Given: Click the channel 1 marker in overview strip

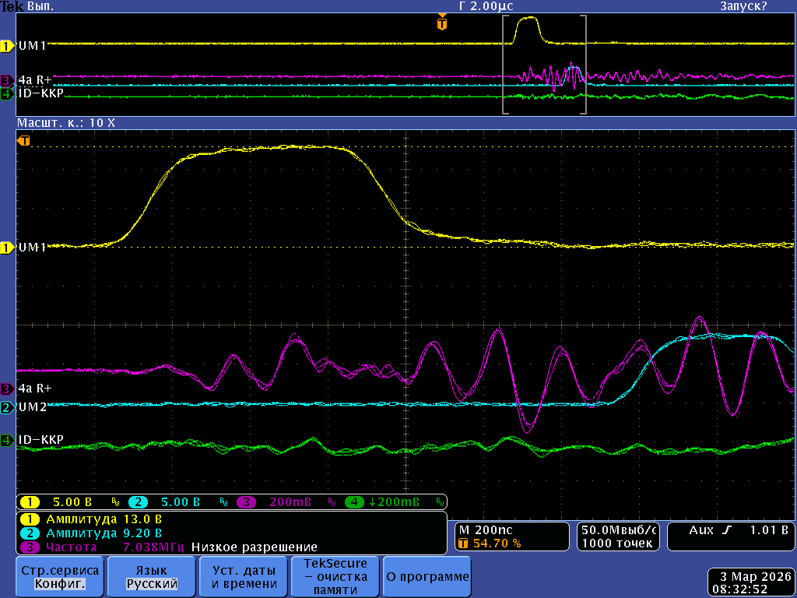Looking at the screenshot, I should [x=7, y=46].
